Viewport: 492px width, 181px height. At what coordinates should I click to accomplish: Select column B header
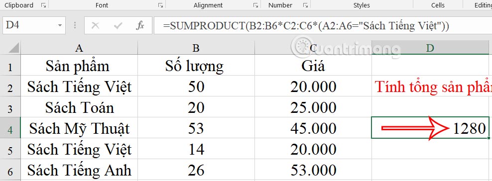196,48
